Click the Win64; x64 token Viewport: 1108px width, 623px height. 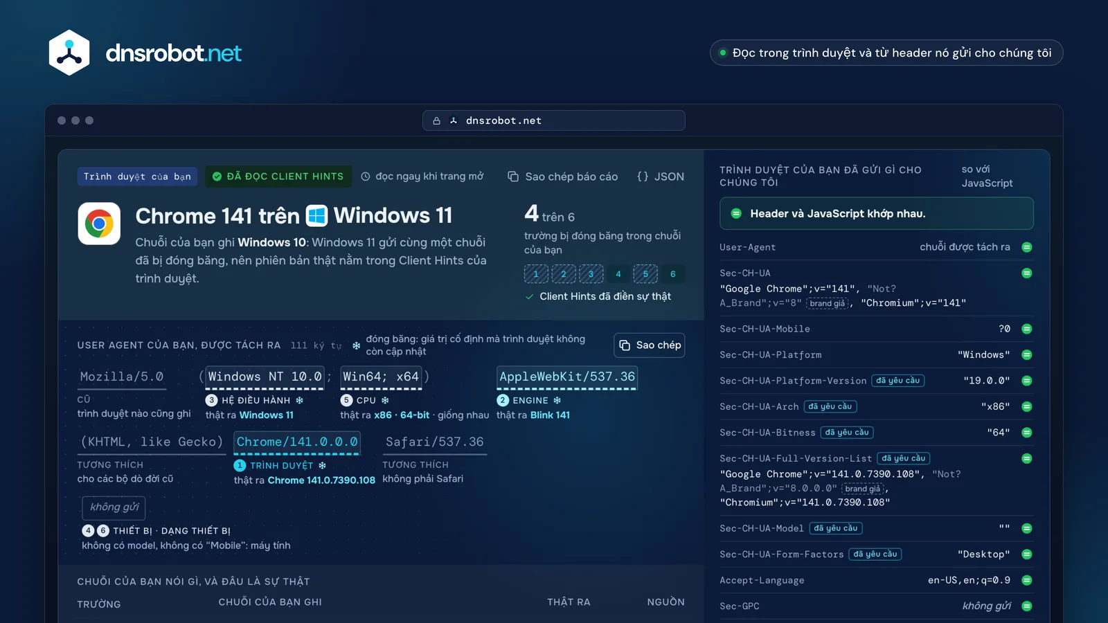click(381, 377)
